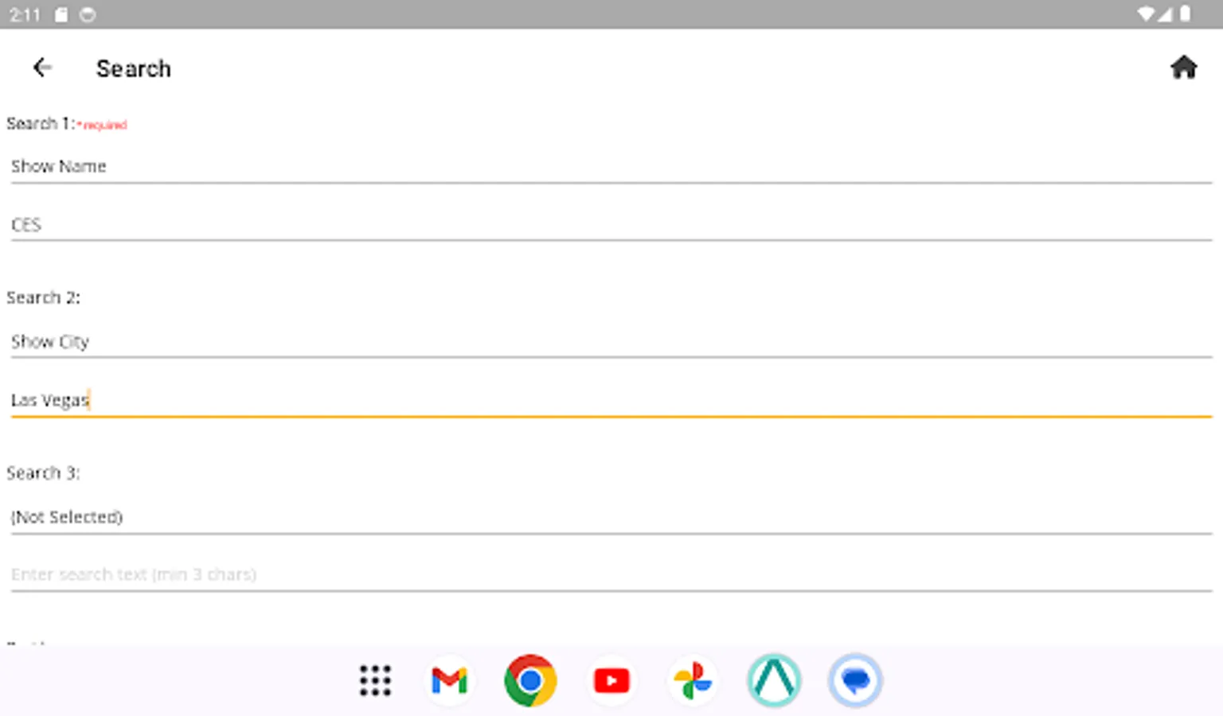The height and width of the screenshot is (716, 1223).
Task: Open Chrome browser from the dock
Action: coord(530,681)
